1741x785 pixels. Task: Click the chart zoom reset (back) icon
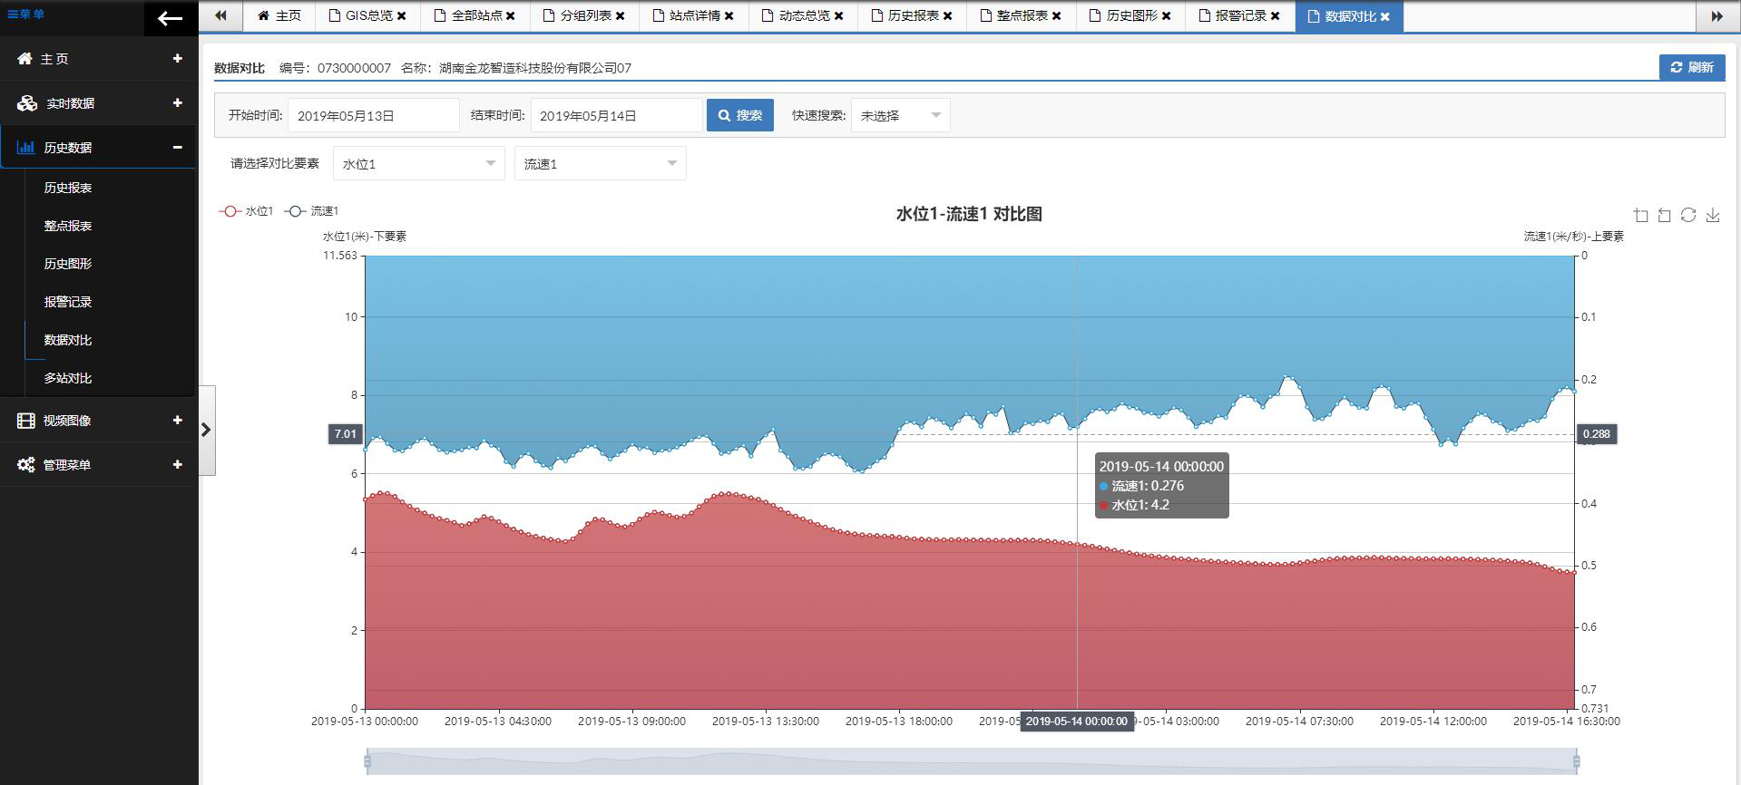pyautogui.click(x=1664, y=216)
